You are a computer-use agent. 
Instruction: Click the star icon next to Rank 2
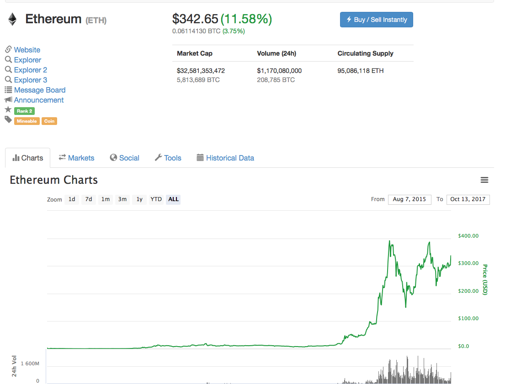click(x=8, y=110)
